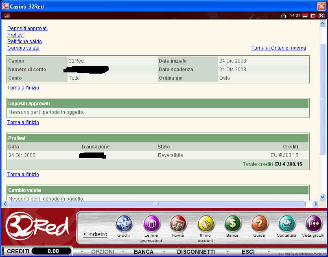Image resolution: width=328 pixels, height=257 pixels.
Task: Open the Banca dollar icon
Action: pyautogui.click(x=232, y=224)
